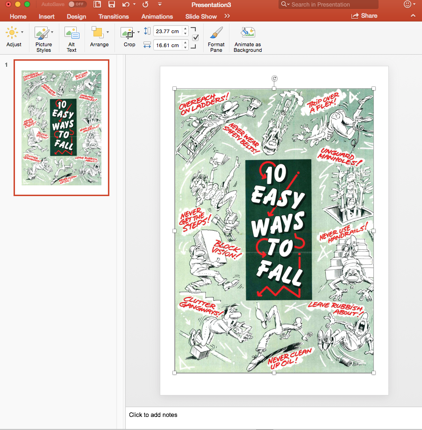Open the Customize Quick Access Toolbar dropdown

coord(159,4)
